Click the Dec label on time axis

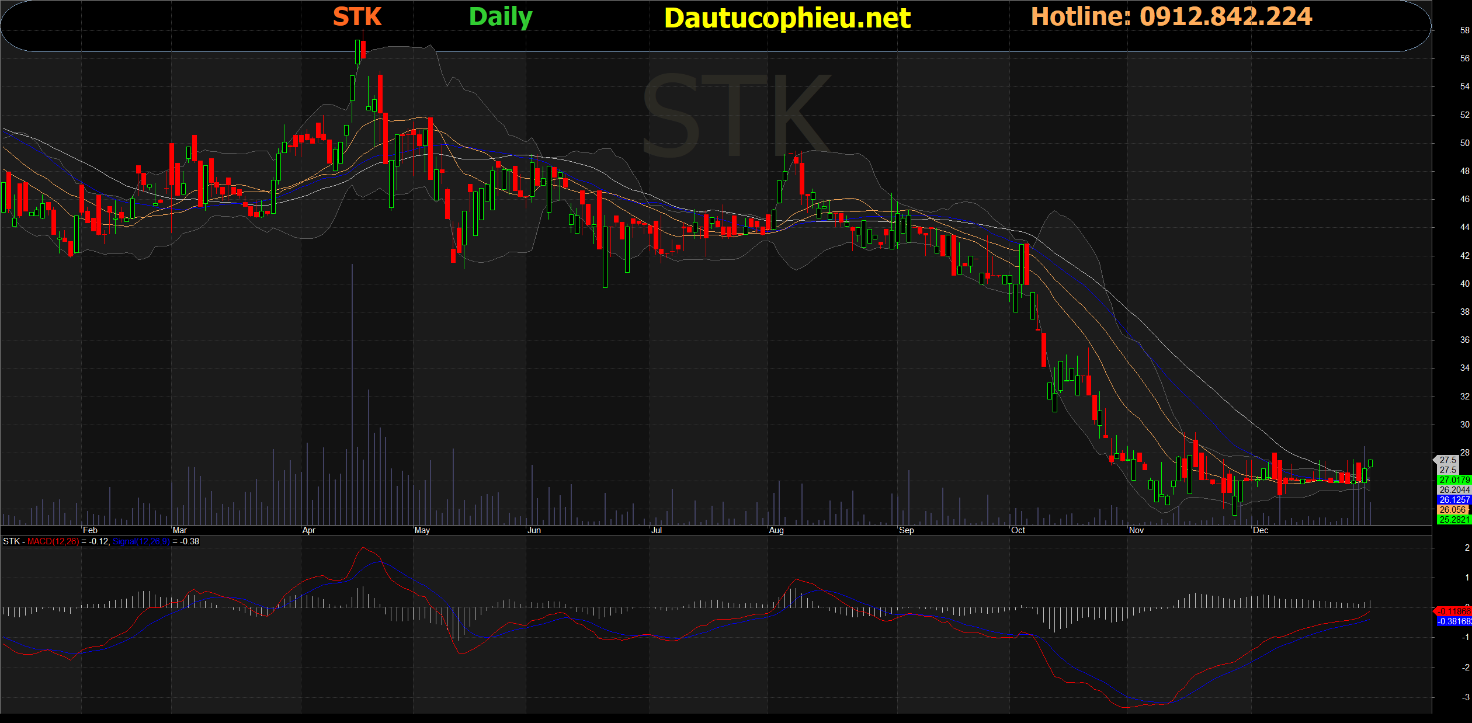pos(1260,530)
